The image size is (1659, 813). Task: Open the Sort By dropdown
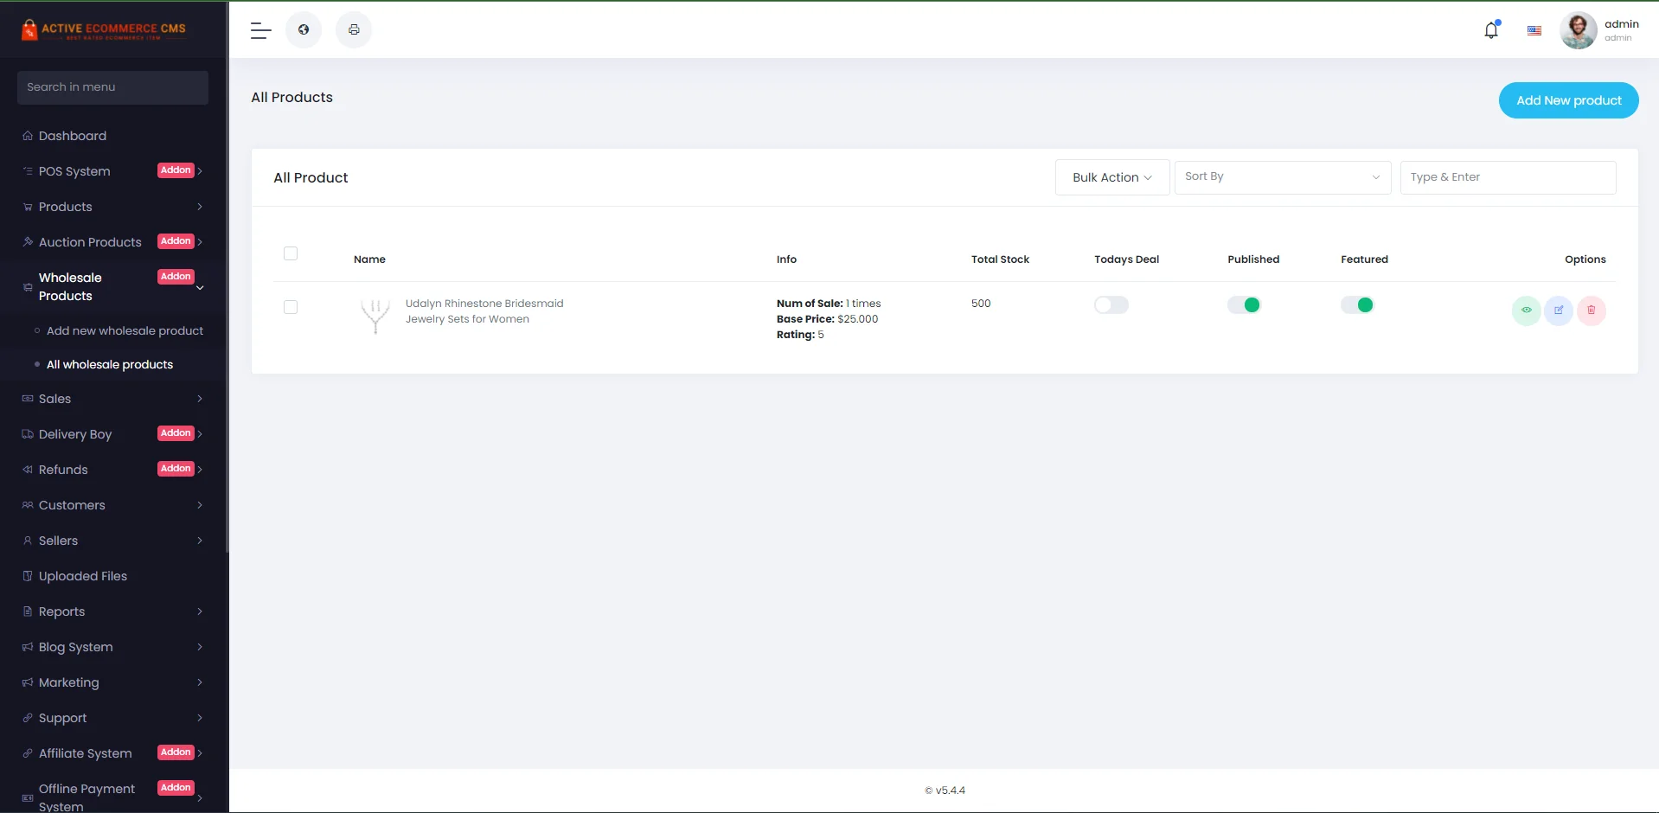pyautogui.click(x=1282, y=177)
